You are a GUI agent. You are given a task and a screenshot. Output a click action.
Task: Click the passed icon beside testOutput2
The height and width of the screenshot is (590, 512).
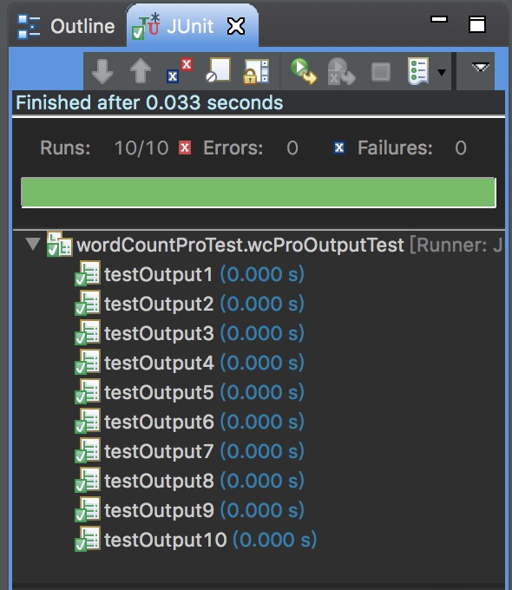point(88,303)
